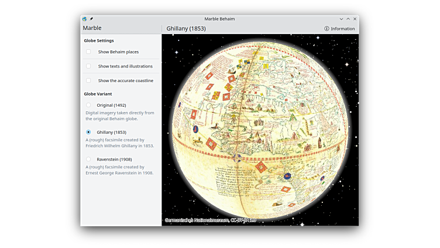Click the Globe Settings section heading
Screen dimensions: 440x248
[98, 40]
